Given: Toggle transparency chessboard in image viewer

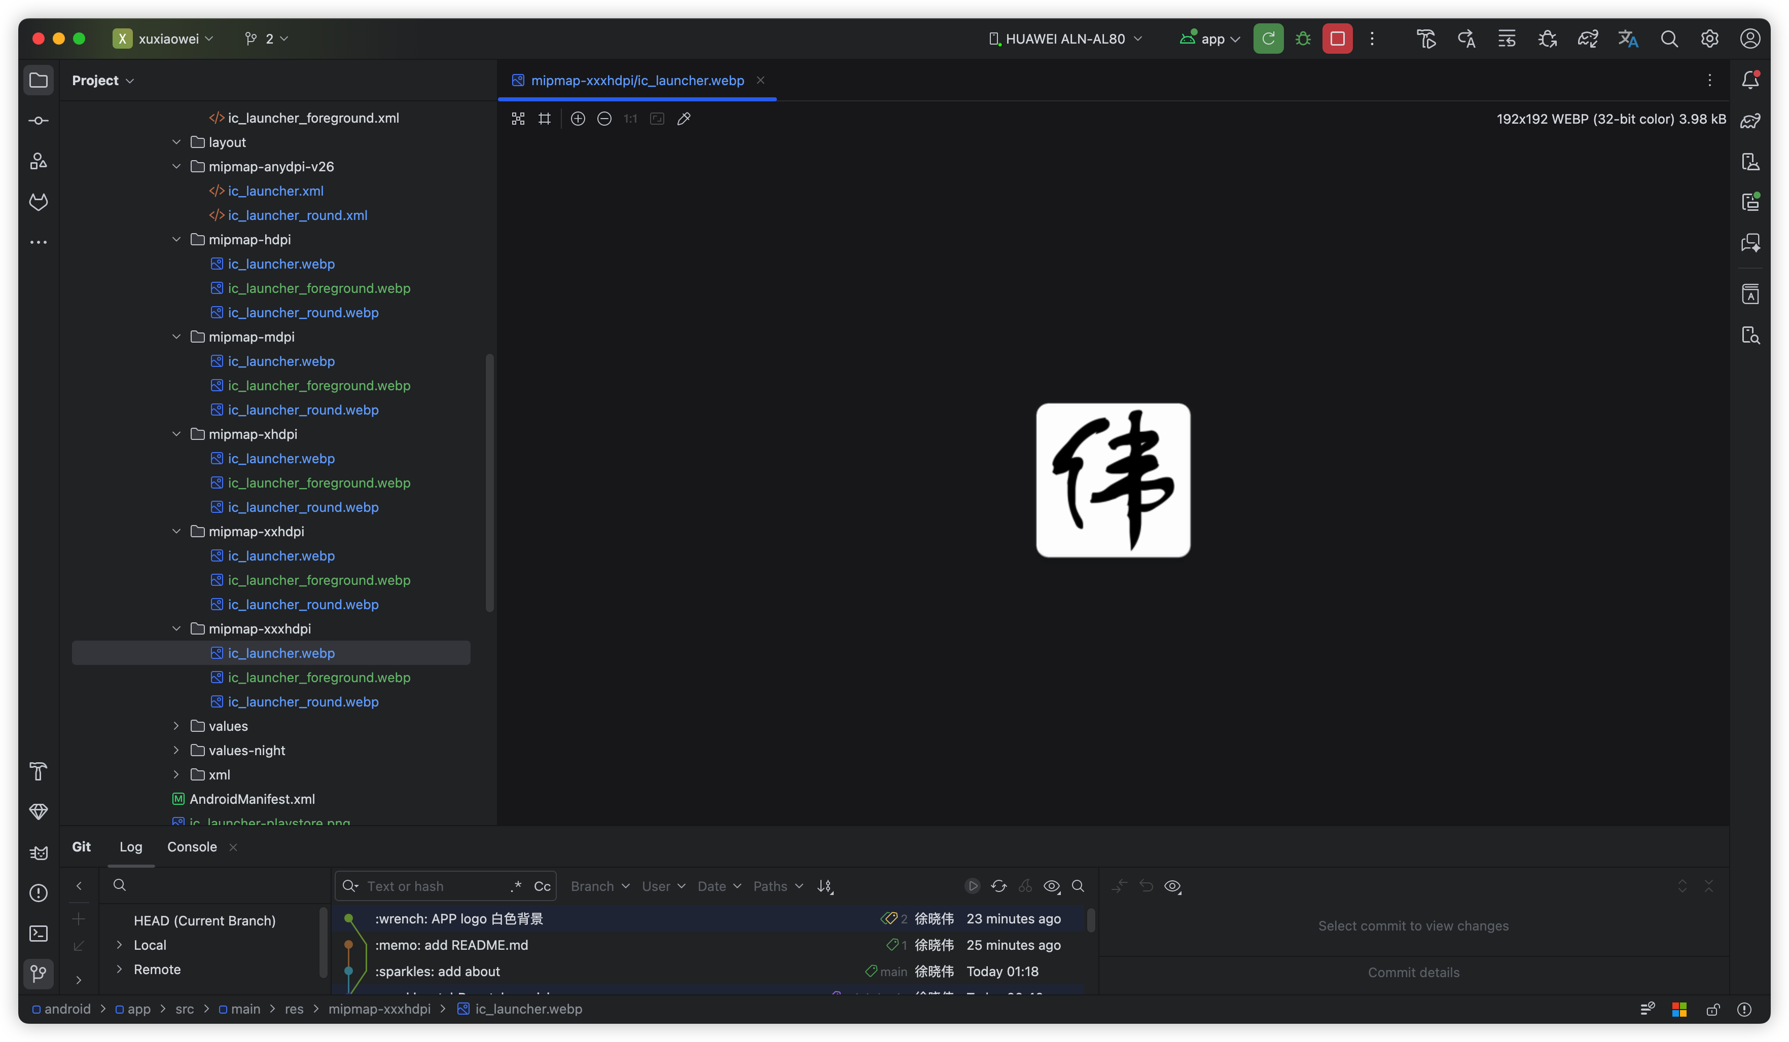Looking at the screenshot, I should 518,119.
